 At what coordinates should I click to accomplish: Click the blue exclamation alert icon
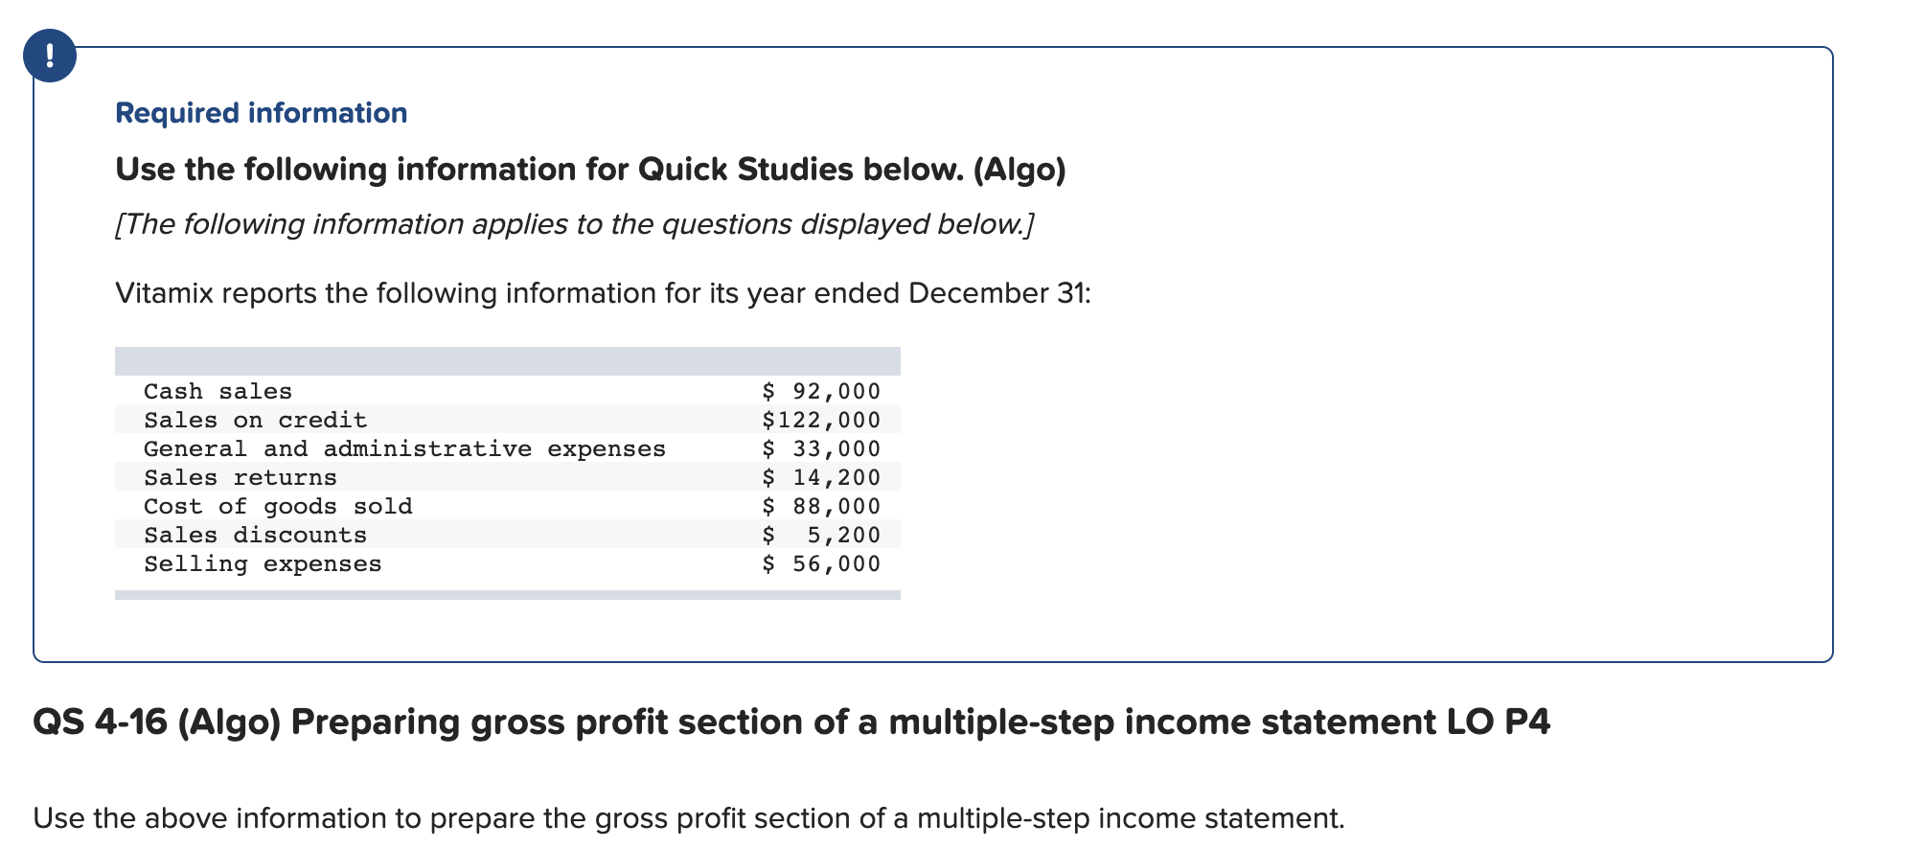(x=50, y=56)
